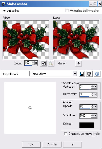Viewport: 102px width, 149px height.
Task: Open the Zoom value dropdown arrow
Action: coord(36,63)
